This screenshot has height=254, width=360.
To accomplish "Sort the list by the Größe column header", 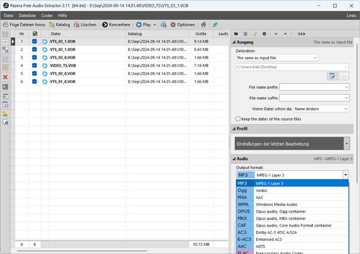I will point(201,34).
